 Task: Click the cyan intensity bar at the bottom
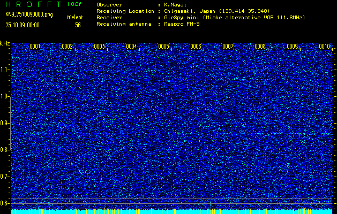pos(171,211)
